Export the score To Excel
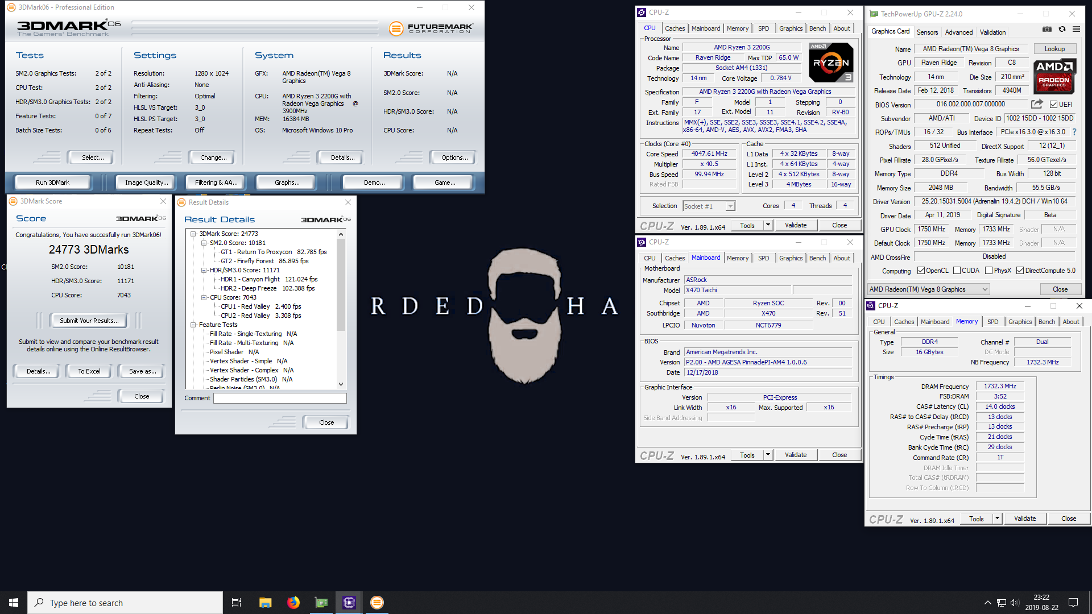 [89, 371]
